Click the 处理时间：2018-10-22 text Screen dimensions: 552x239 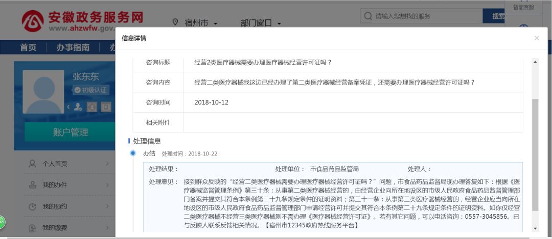tap(190, 154)
